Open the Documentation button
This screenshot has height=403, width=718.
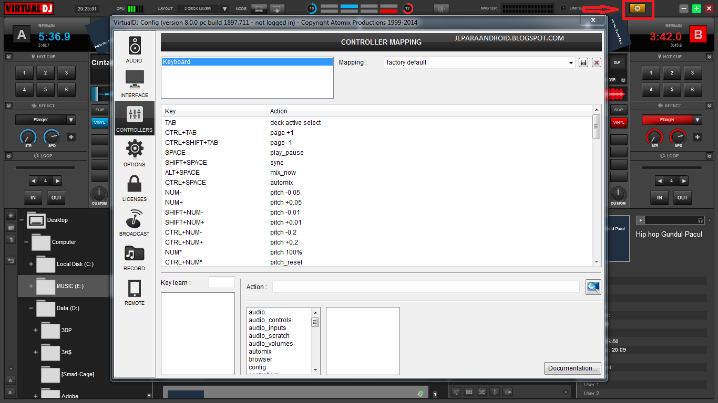[572, 368]
